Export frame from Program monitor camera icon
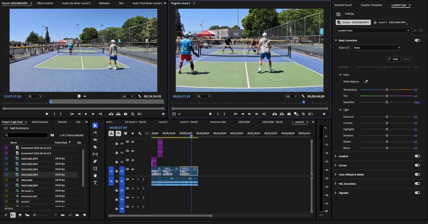Screen dimensions: 428x224 coord(289,114)
